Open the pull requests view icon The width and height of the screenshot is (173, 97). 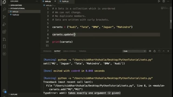(4, 39)
